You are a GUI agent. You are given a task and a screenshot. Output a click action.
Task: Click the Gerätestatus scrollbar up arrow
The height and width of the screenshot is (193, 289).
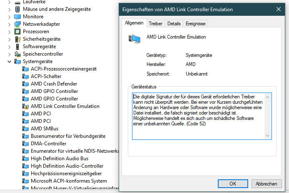268,97
